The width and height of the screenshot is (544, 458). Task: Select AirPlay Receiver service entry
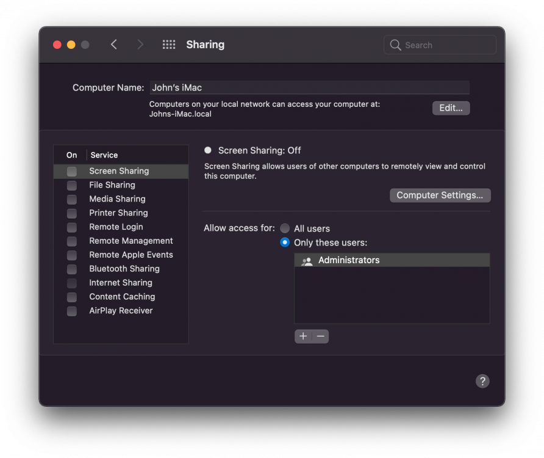pos(121,311)
